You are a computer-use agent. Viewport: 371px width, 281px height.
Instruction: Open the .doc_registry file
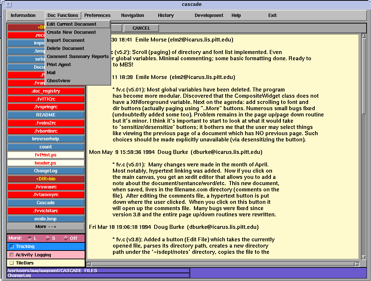[x=46, y=91]
